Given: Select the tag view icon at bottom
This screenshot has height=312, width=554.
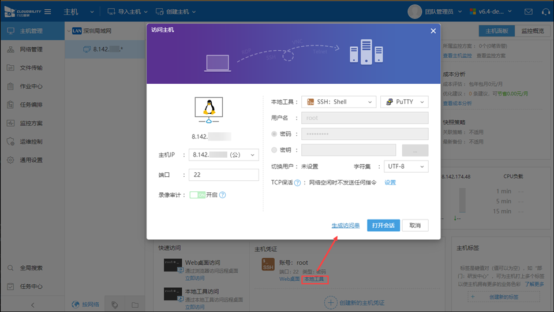Looking at the screenshot, I should coord(115,304).
